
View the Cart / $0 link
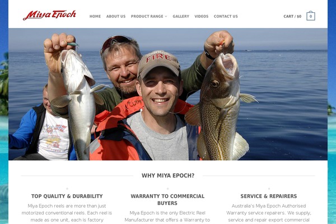(292, 16)
